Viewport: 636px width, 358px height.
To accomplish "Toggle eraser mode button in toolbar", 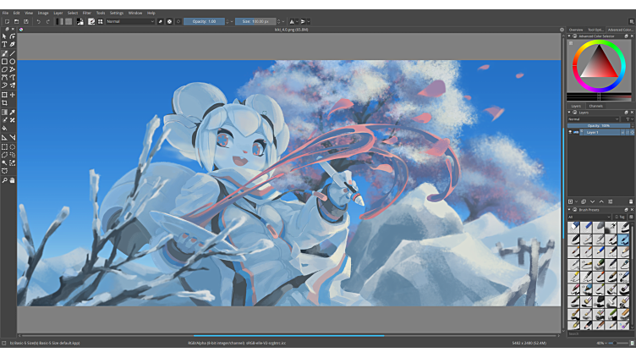I will pos(161,21).
